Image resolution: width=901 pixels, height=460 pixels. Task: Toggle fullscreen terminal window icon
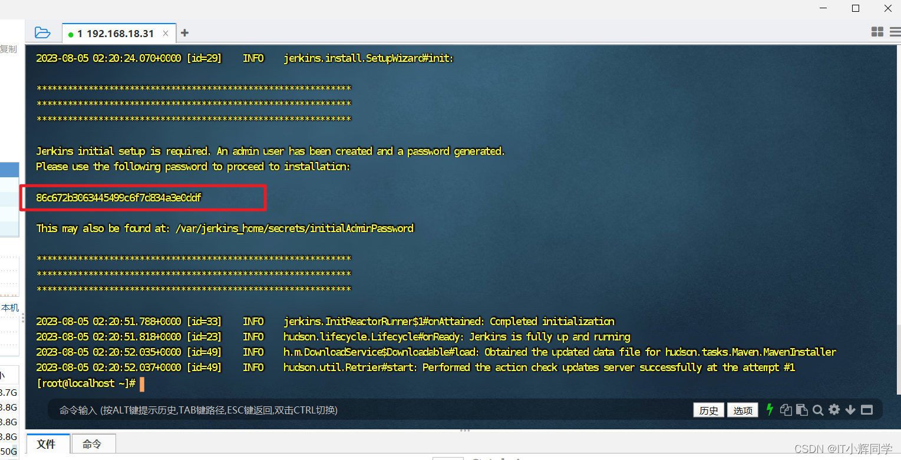tap(866, 410)
